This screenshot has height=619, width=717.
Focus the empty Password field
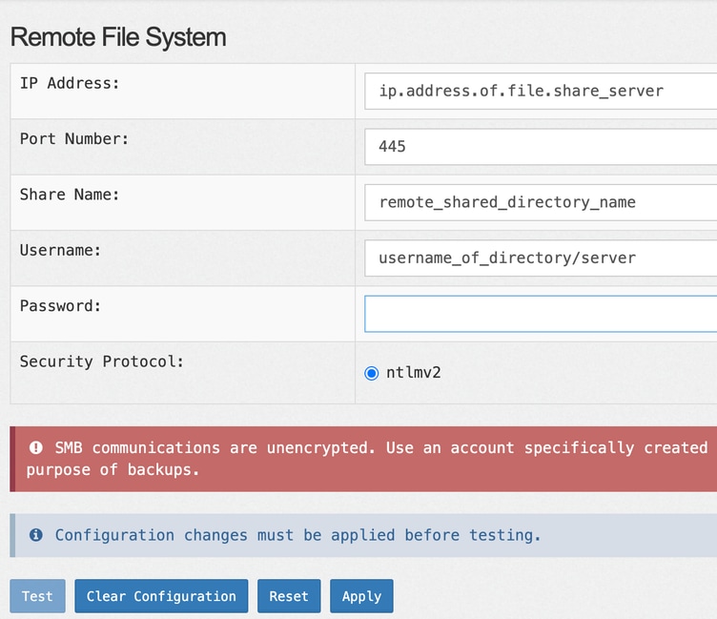(541, 314)
